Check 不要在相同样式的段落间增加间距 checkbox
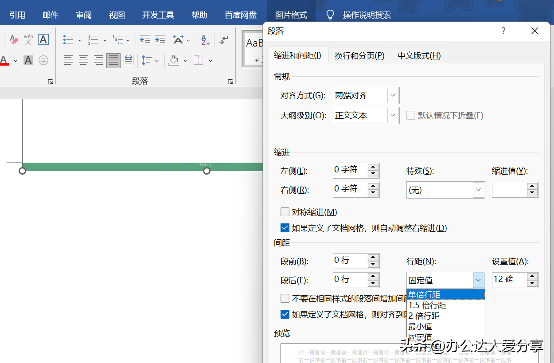Screen dimensions: 554x363 285,298
